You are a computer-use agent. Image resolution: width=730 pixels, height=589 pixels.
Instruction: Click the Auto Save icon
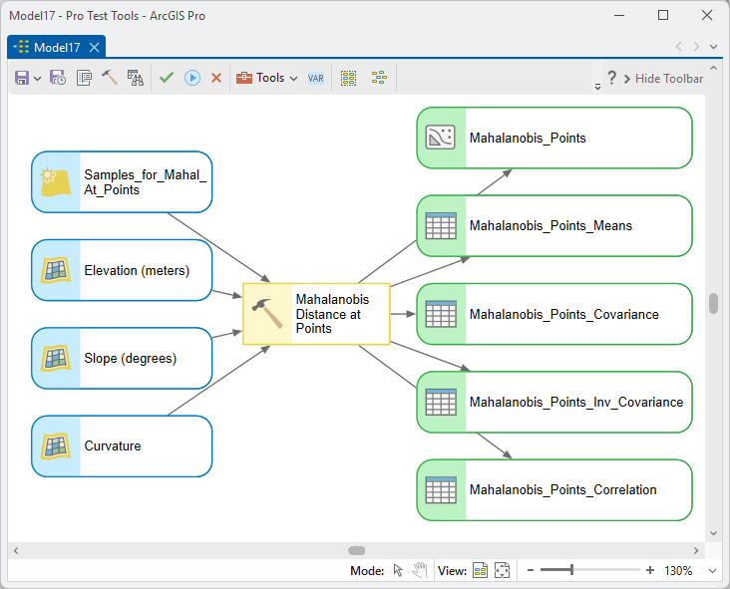pyautogui.click(x=57, y=78)
